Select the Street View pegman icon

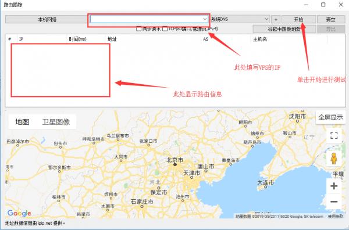pyautogui.click(x=333, y=159)
